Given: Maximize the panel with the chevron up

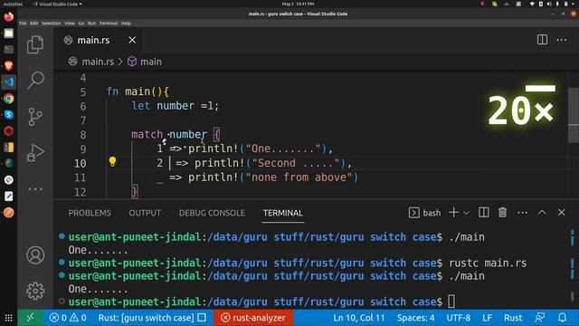Looking at the screenshot, I should tap(542, 213).
